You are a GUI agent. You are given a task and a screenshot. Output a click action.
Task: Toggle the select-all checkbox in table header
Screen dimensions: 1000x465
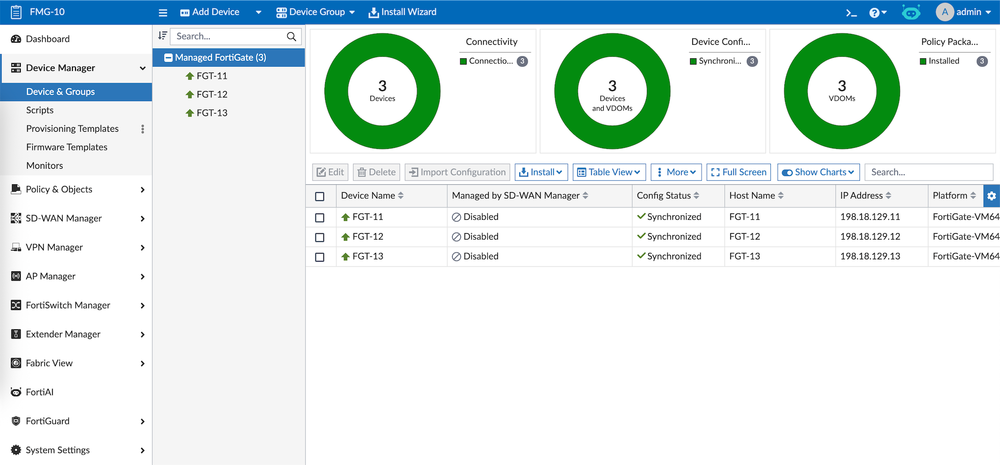320,196
